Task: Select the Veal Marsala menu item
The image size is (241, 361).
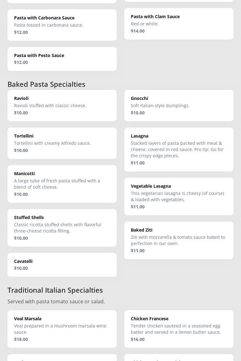Action: coord(62,329)
